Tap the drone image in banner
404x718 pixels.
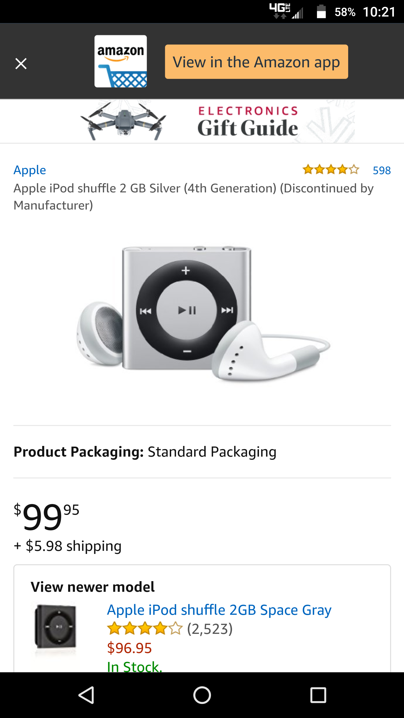click(x=123, y=122)
